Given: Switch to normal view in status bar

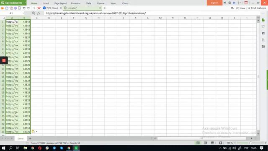Looking at the screenshot, I should coord(198,143).
